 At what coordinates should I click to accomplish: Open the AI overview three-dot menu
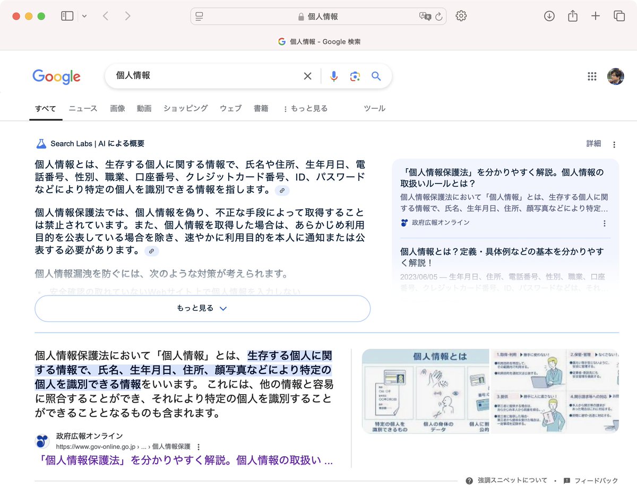click(614, 144)
